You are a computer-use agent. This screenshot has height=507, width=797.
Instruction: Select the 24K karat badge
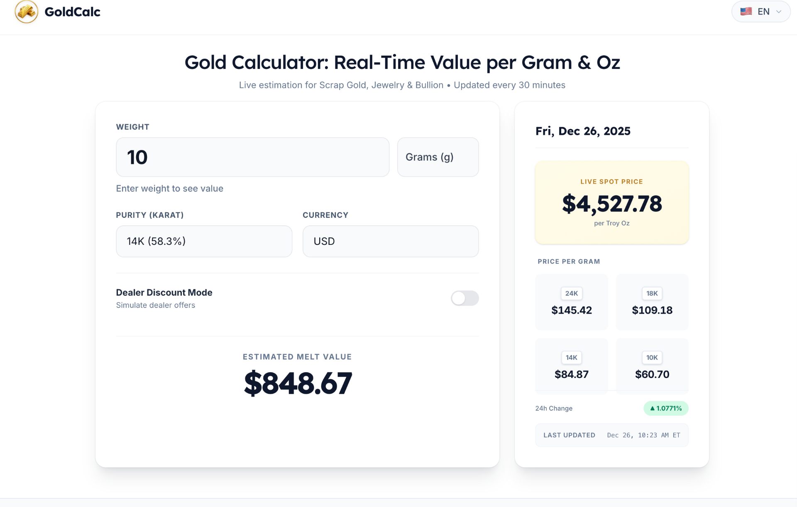coord(571,293)
